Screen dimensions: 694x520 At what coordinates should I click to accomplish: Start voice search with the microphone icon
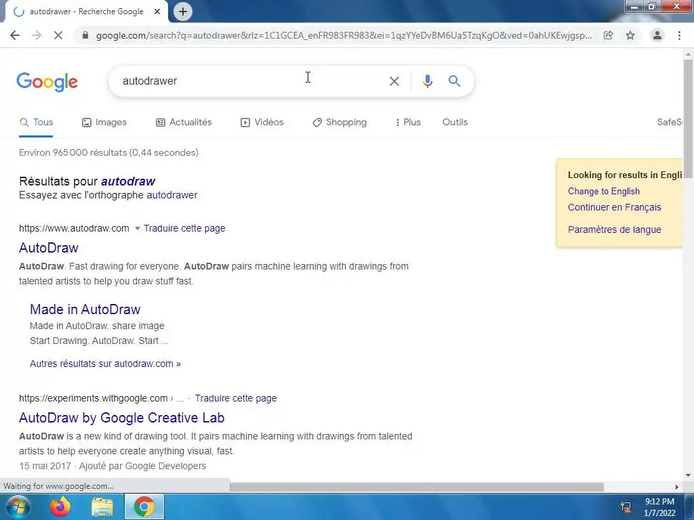tap(427, 81)
